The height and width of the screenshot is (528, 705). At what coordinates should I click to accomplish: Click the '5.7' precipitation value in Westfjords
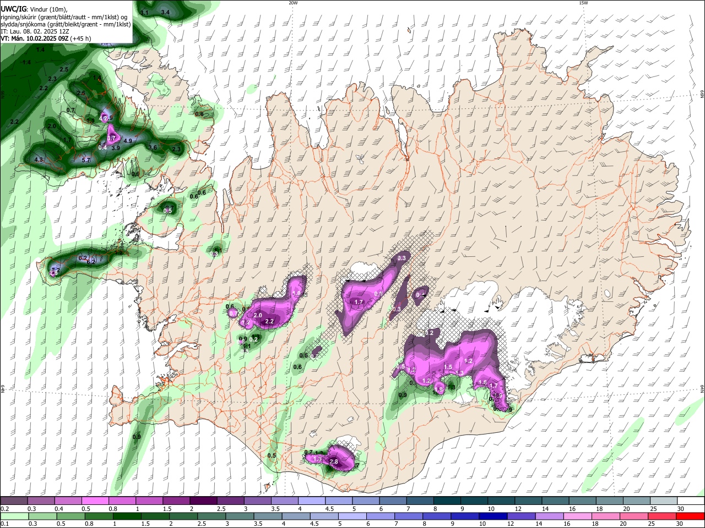[x=86, y=160]
